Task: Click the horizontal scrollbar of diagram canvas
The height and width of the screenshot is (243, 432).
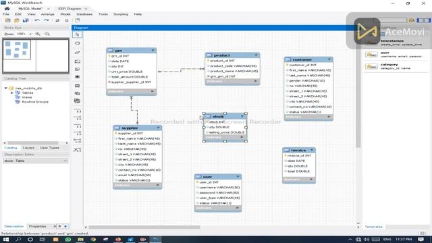Action: [x=144, y=227]
